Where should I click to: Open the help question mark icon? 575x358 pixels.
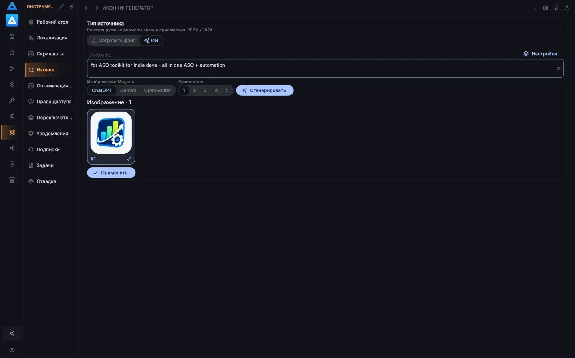(567, 8)
